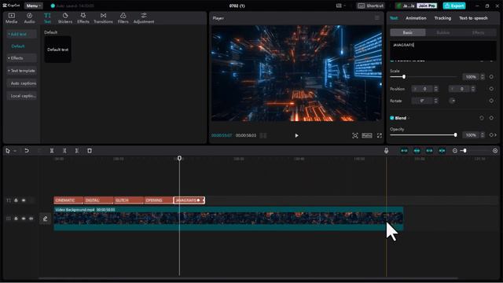This screenshot has width=503, height=283.
Task: Open the Transitions panel
Action: pos(103,18)
